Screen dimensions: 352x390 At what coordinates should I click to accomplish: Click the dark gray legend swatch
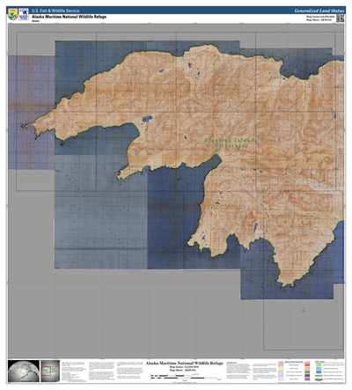coord(307,375)
